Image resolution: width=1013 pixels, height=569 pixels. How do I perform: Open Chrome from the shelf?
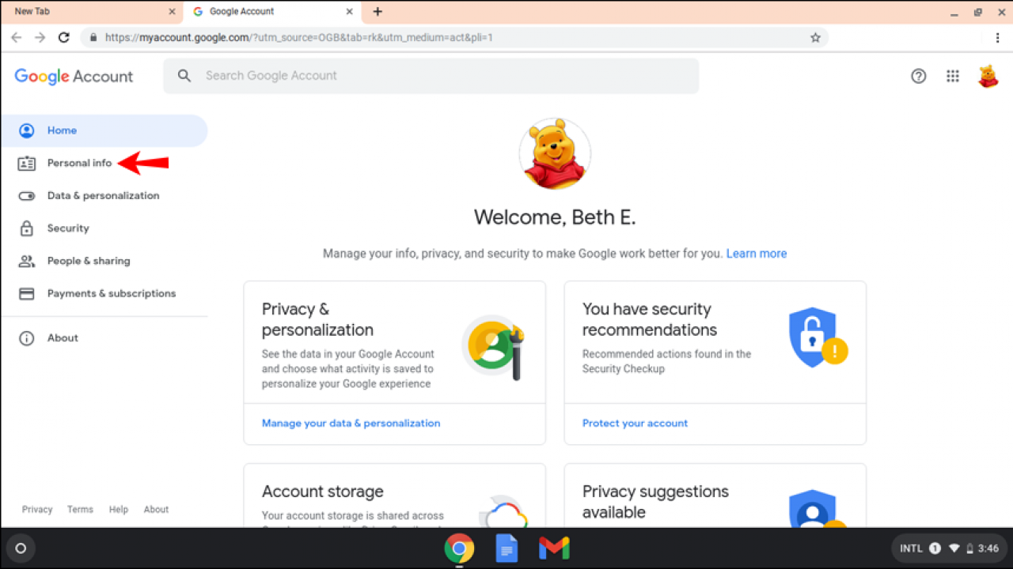pos(459,548)
